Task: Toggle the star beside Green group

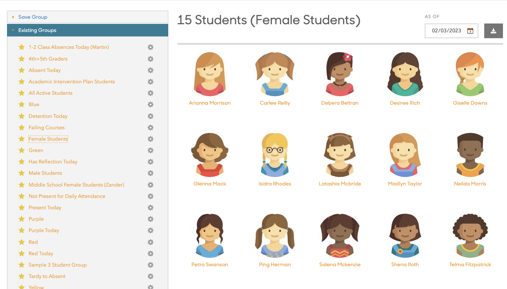Action: [22, 150]
